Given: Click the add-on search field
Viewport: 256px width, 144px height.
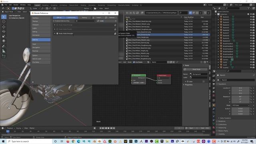Looking at the screenshot, I should pos(107,21).
